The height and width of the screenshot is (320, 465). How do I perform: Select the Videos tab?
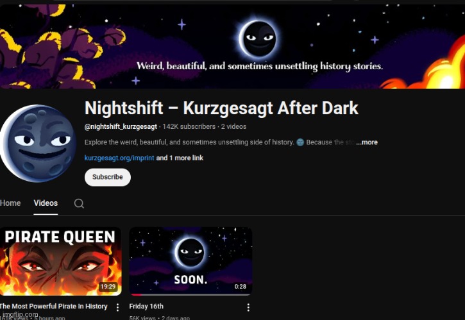tap(46, 203)
